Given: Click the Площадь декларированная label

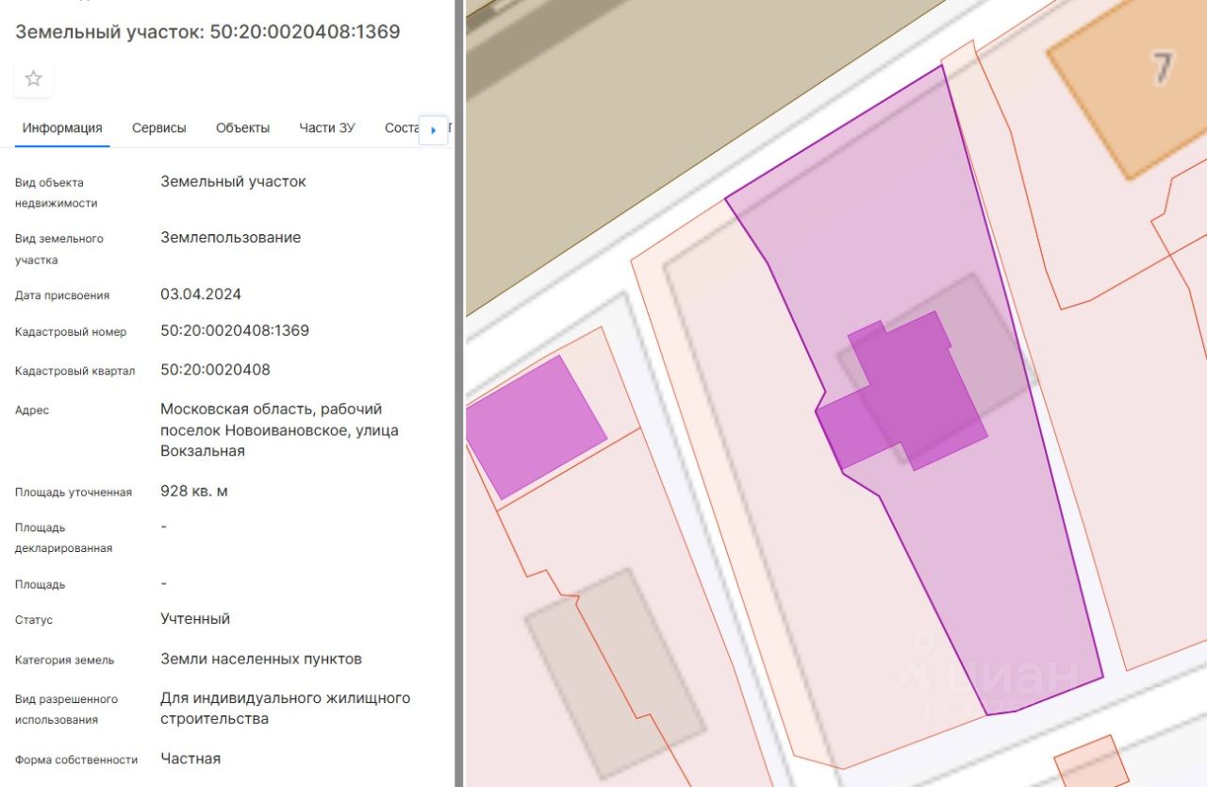Looking at the screenshot, I should tap(63, 538).
